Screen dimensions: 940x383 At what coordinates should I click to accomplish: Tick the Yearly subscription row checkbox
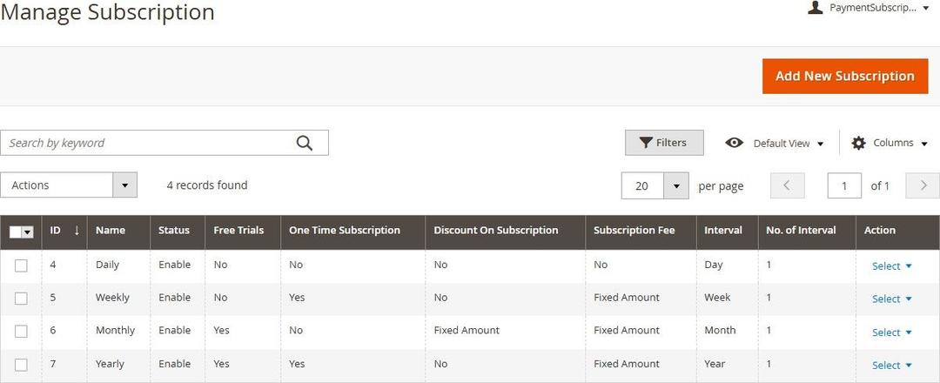click(21, 365)
